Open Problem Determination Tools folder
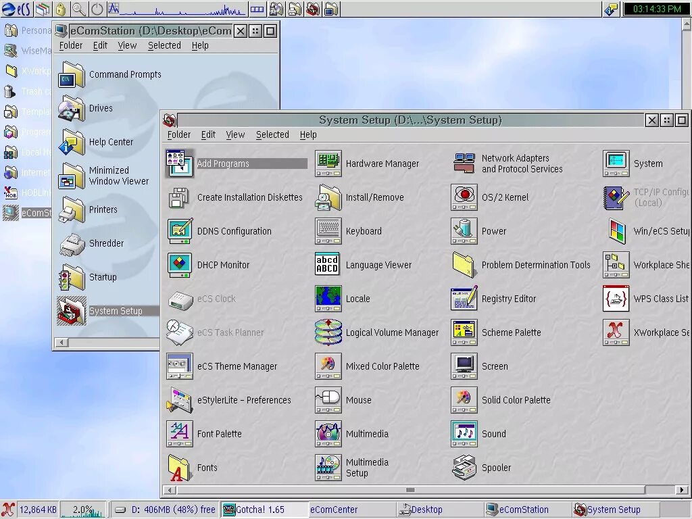Image resolution: width=692 pixels, height=519 pixels. 464,265
